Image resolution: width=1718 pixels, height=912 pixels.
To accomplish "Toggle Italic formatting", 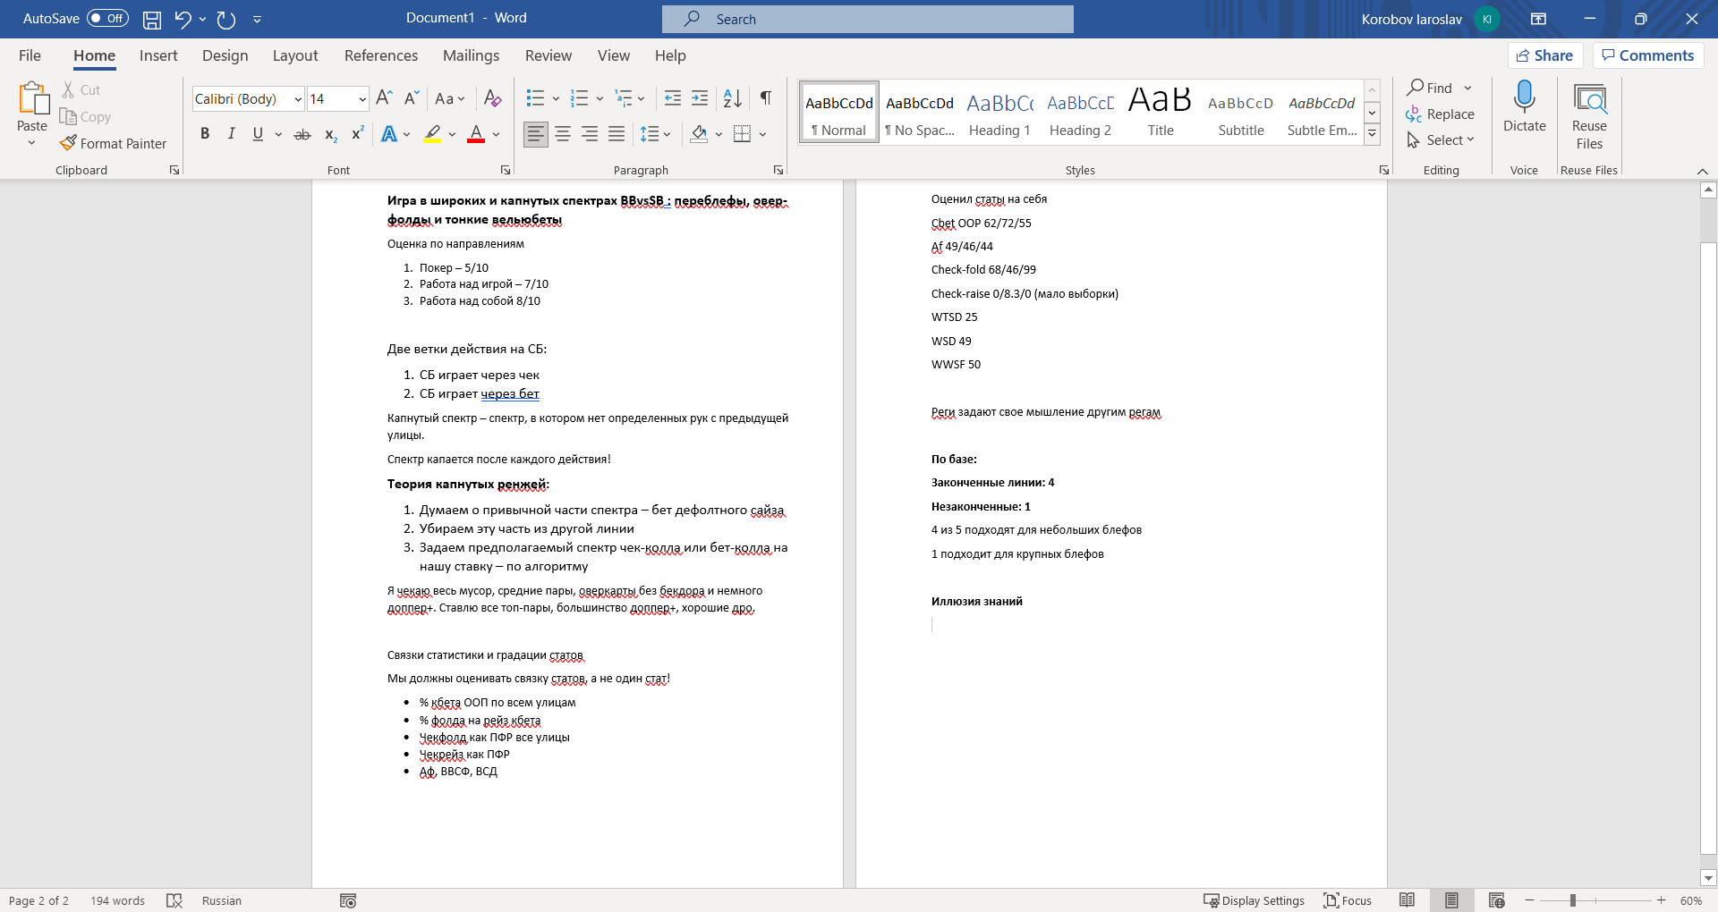I will point(232,134).
